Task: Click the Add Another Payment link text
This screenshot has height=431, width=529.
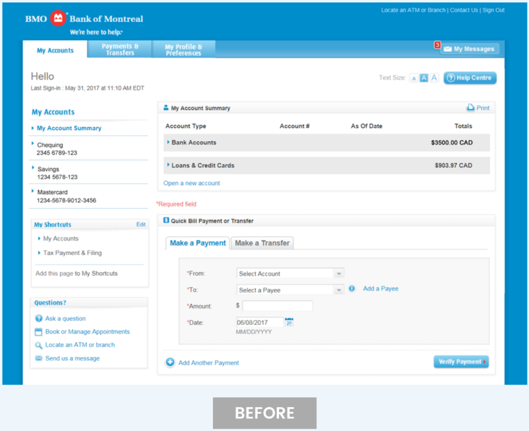Action: click(208, 363)
